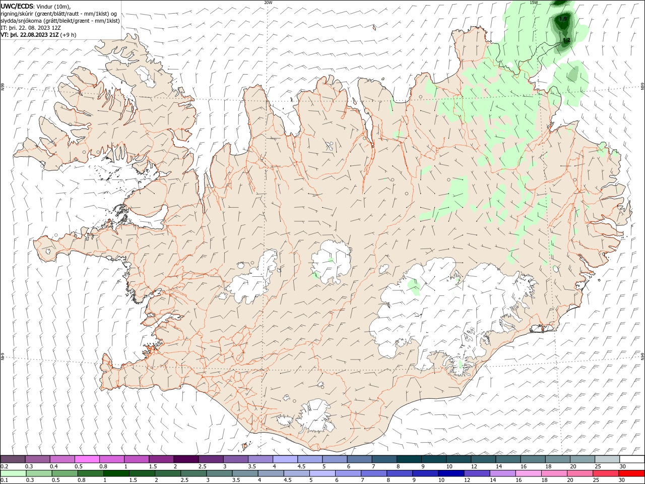Select the valid time line 'VT: þri. 22.08.2023 21Z'

tap(31, 35)
